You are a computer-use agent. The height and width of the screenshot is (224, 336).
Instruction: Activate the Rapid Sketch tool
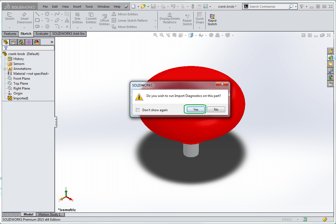(x=212, y=20)
